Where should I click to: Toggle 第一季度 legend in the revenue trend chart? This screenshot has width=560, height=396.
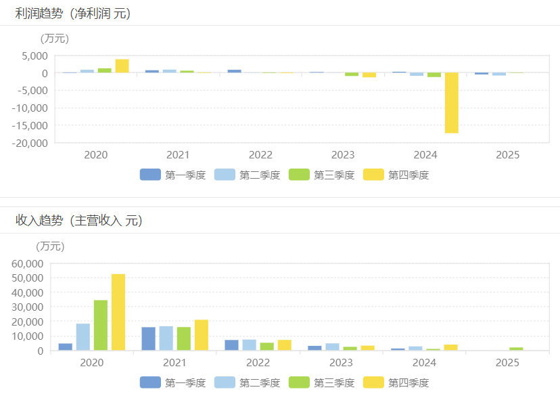(172, 382)
